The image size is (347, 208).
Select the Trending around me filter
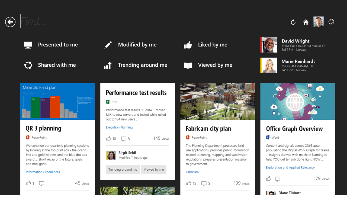click(x=136, y=65)
